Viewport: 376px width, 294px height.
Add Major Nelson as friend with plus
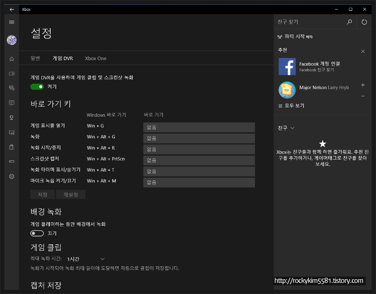[x=363, y=85]
